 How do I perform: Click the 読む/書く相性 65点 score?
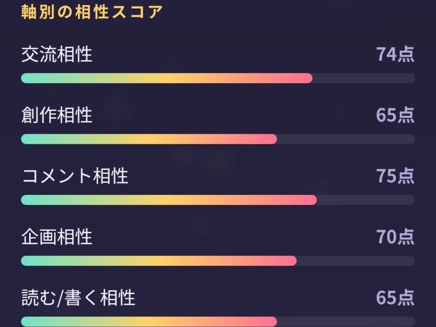[x=395, y=298]
